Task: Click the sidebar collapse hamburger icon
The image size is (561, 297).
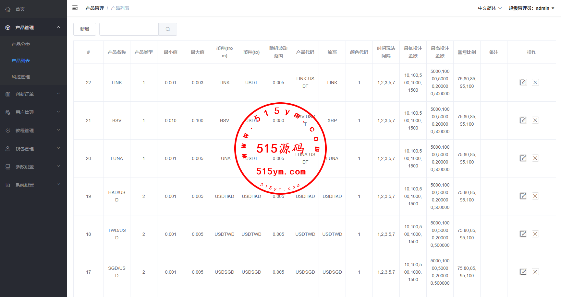Action: tap(75, 8)
